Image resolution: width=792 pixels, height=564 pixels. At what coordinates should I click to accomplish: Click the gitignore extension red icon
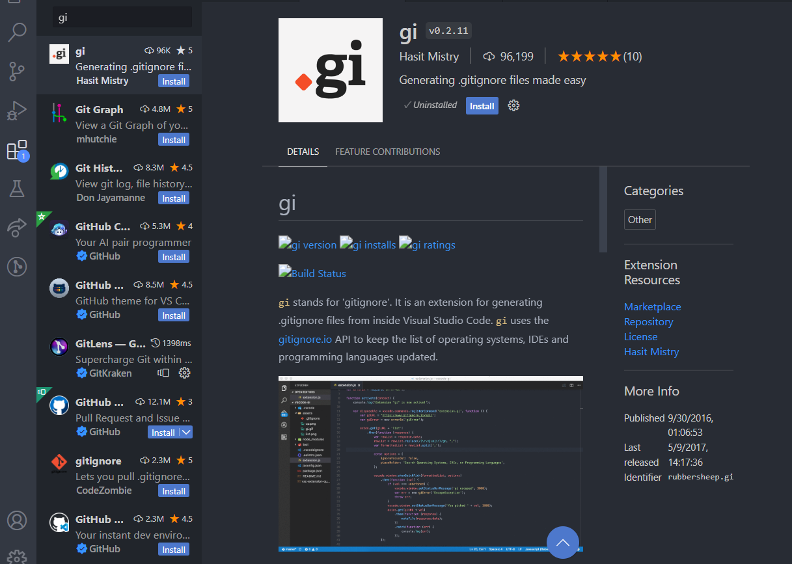[59, 463]
